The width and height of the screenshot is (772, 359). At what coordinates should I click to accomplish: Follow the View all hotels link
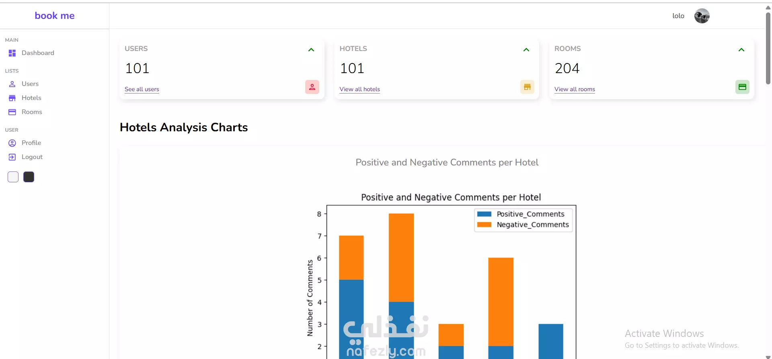tap(360, 89)
